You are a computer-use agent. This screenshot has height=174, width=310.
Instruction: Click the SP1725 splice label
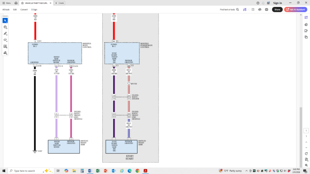pyautogui.click(x=134, y=84)
